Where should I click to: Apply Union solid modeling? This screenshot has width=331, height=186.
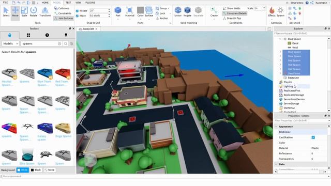point(178,12)
